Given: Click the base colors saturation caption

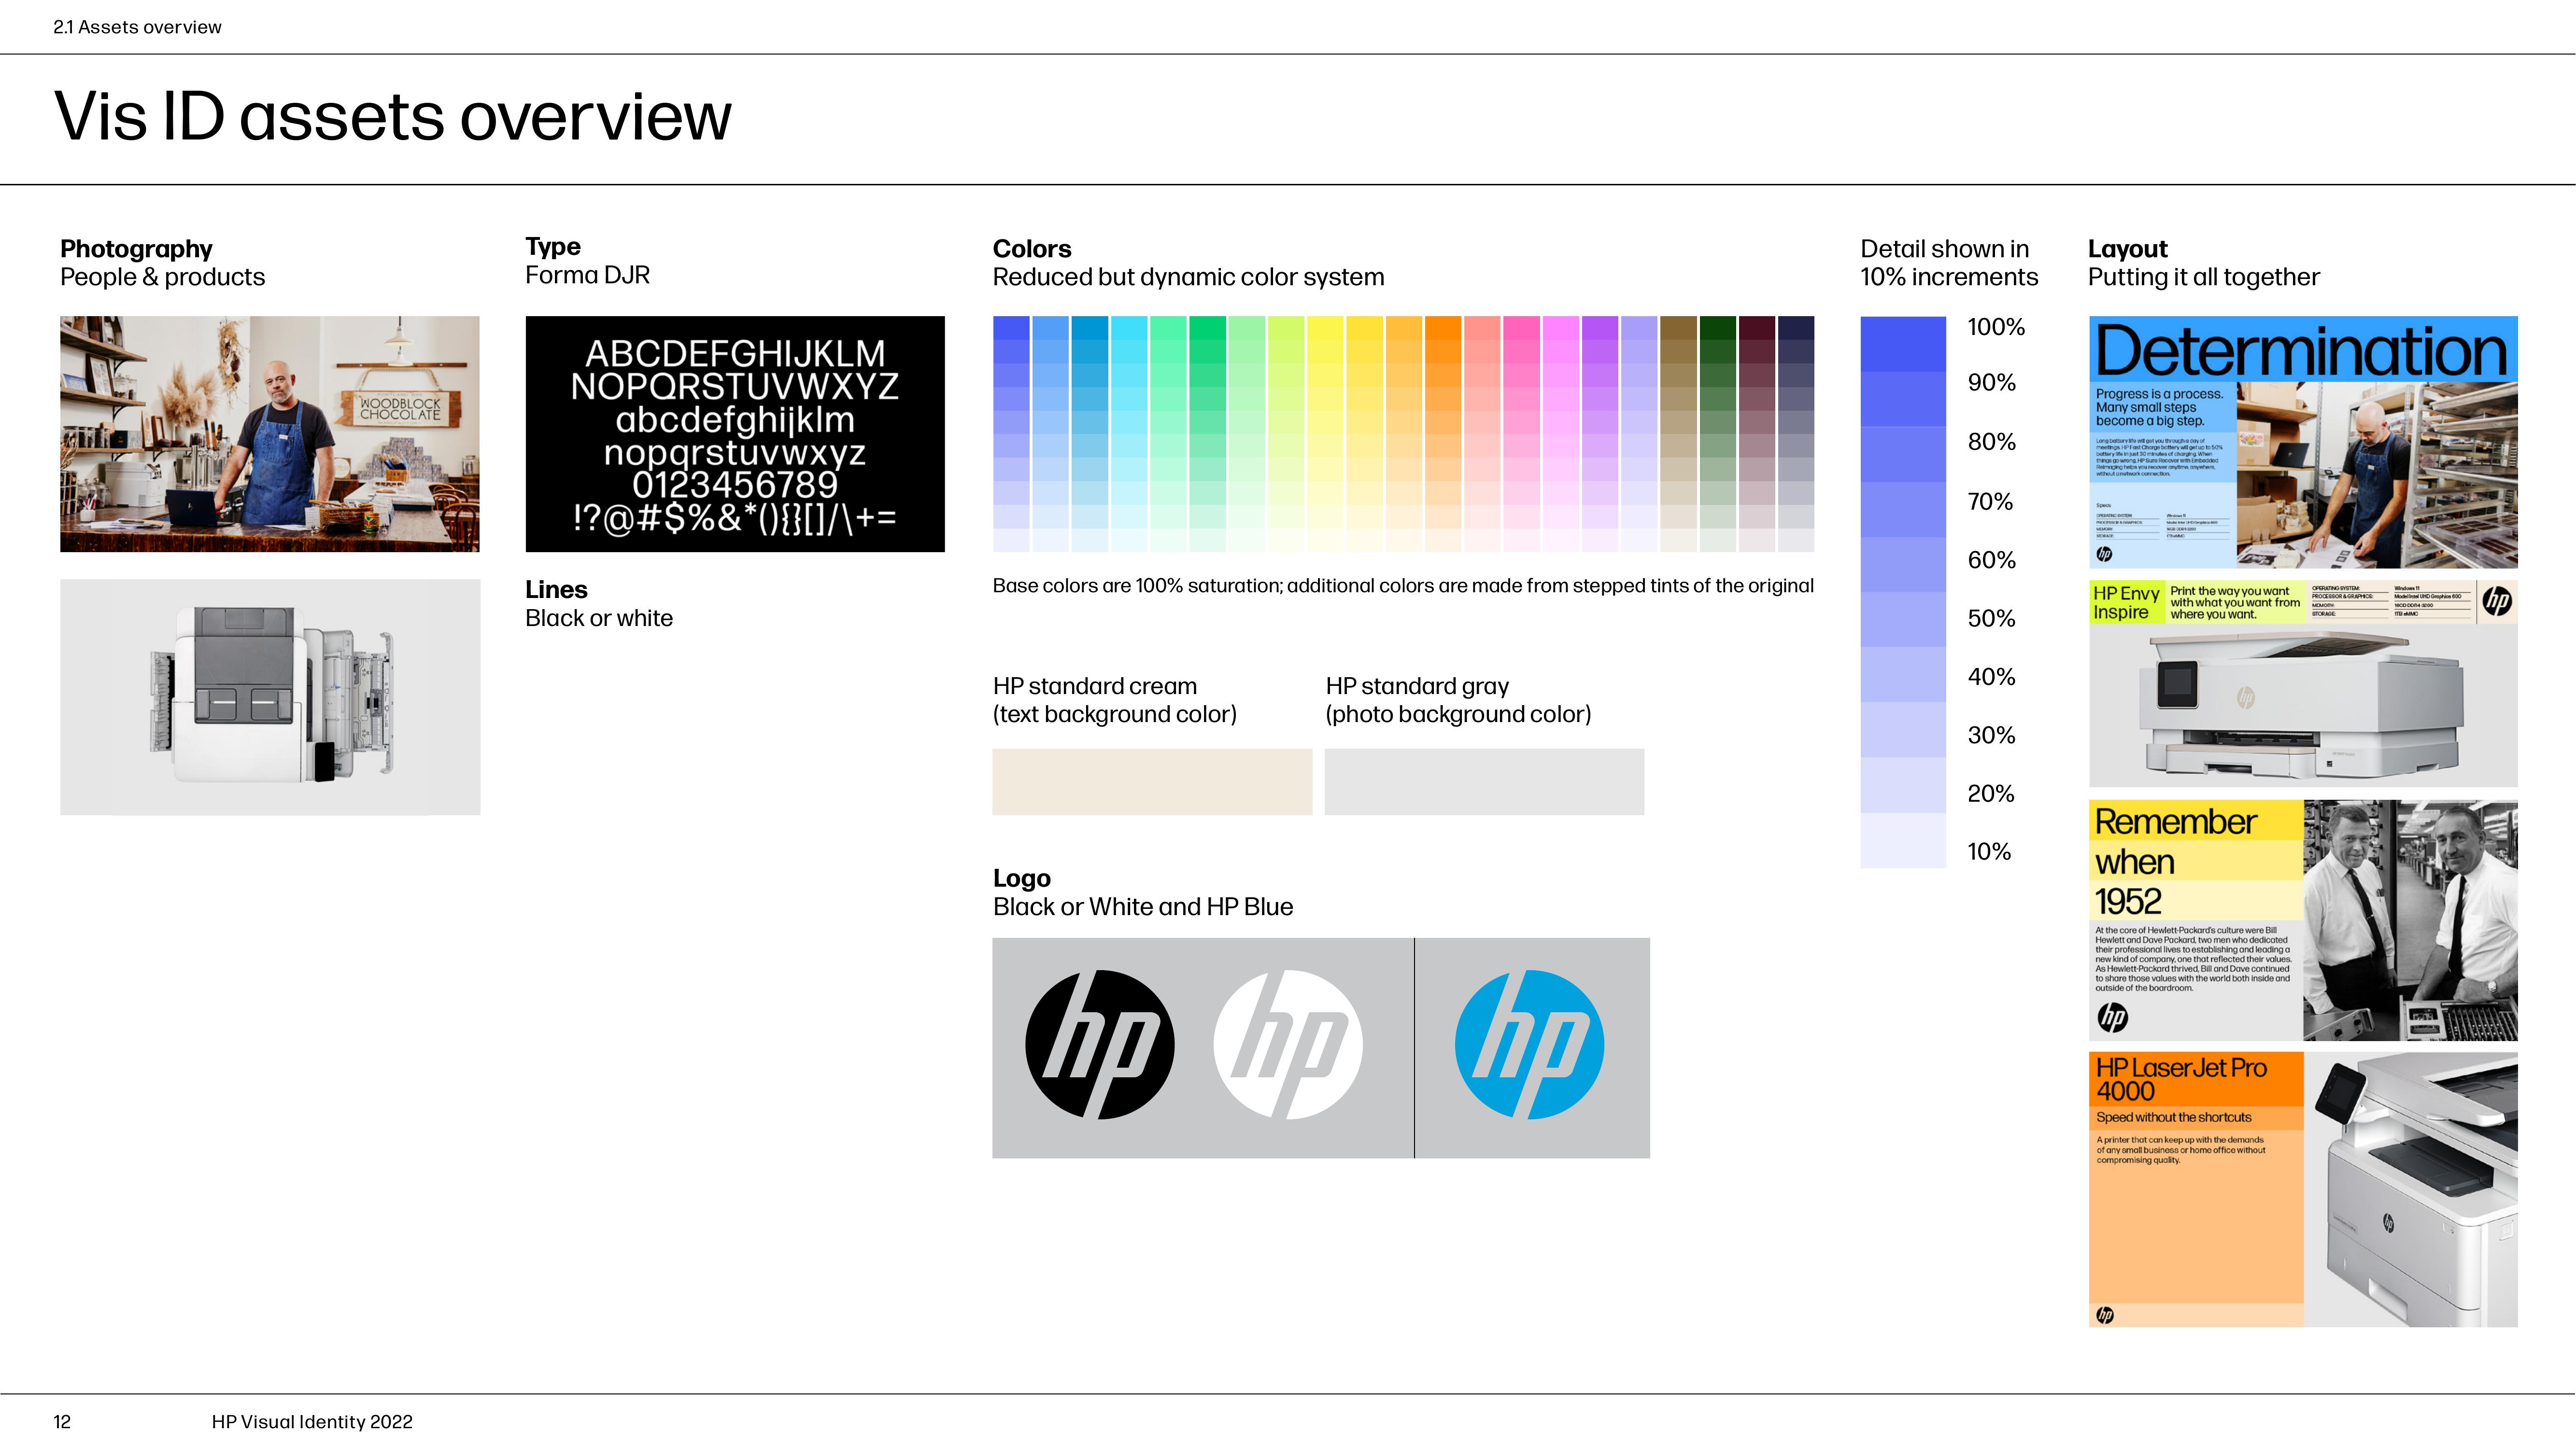Looking at the screenshot, I should (x=1403, y=585).
